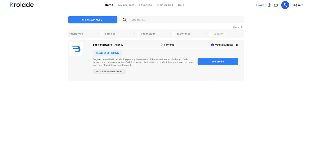This screenshot has height=162, width=312.
Task: Open the Boglex Software logo thumbnail
Action: click(x=76, y=48)
